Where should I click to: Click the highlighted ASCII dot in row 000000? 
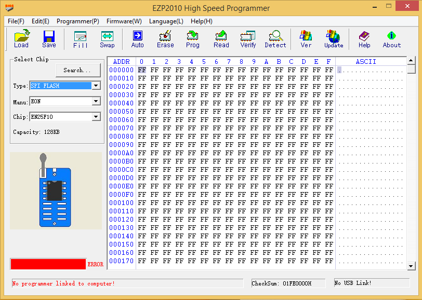[339, 70]
